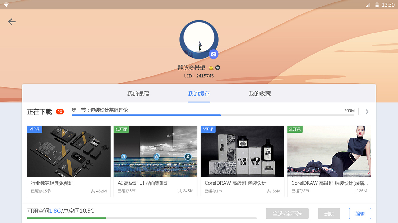The width and height of the screenshot is (398, 223).
Task: Open the 我的收藏 tab
Action: click(260, 94)
